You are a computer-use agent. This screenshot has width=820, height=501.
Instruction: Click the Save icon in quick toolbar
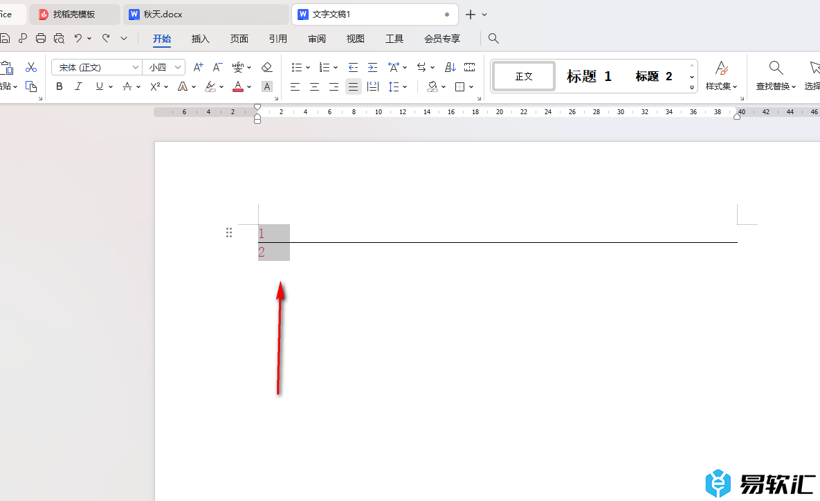click(5, 38)
